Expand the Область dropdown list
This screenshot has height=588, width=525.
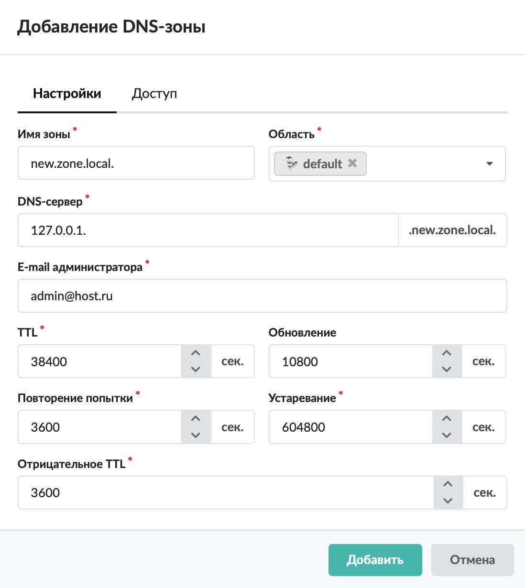pos(489,163)
